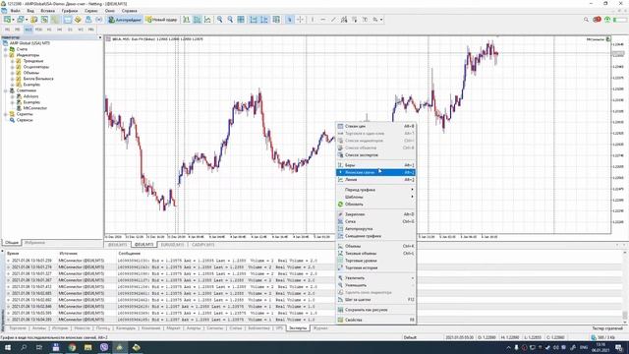Select line chart toolbar icon
629x354 pixels.
207,20
